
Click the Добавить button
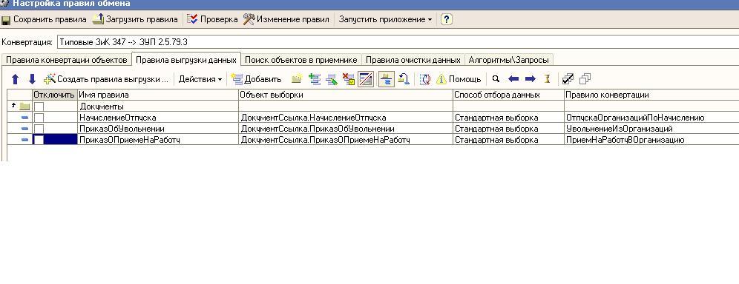point(257,79)
